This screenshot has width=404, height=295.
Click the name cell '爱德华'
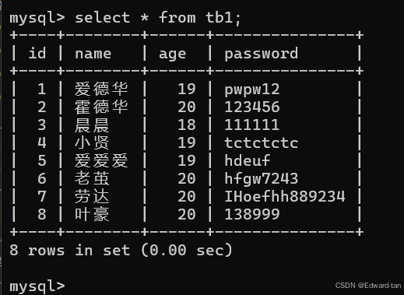pos(101,89)
